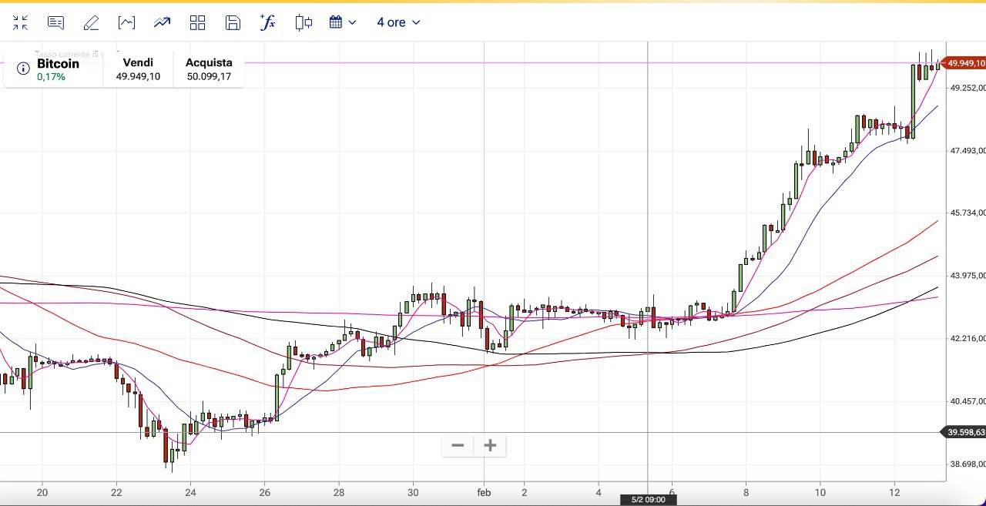This screenshot has width=986, height=506.
Task: Click the rising trend arrow icon
Action: click(x=162, y=22)
